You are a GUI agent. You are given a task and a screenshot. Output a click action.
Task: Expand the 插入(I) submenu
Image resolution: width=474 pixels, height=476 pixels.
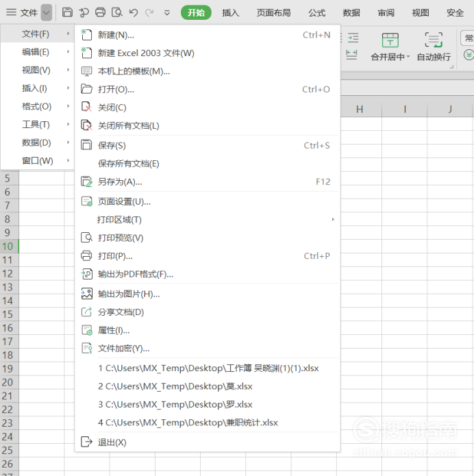[38, 88]
